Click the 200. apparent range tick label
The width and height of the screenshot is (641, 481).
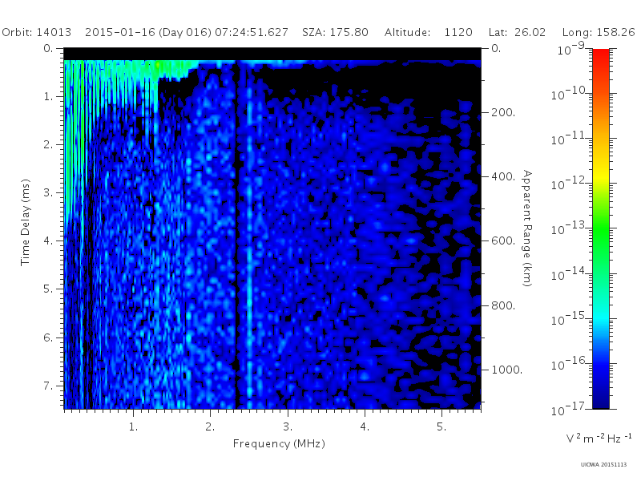tap(503, 112)
